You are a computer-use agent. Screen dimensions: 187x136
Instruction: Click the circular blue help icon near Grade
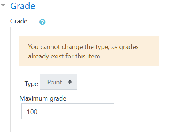[x=42, y=22]
